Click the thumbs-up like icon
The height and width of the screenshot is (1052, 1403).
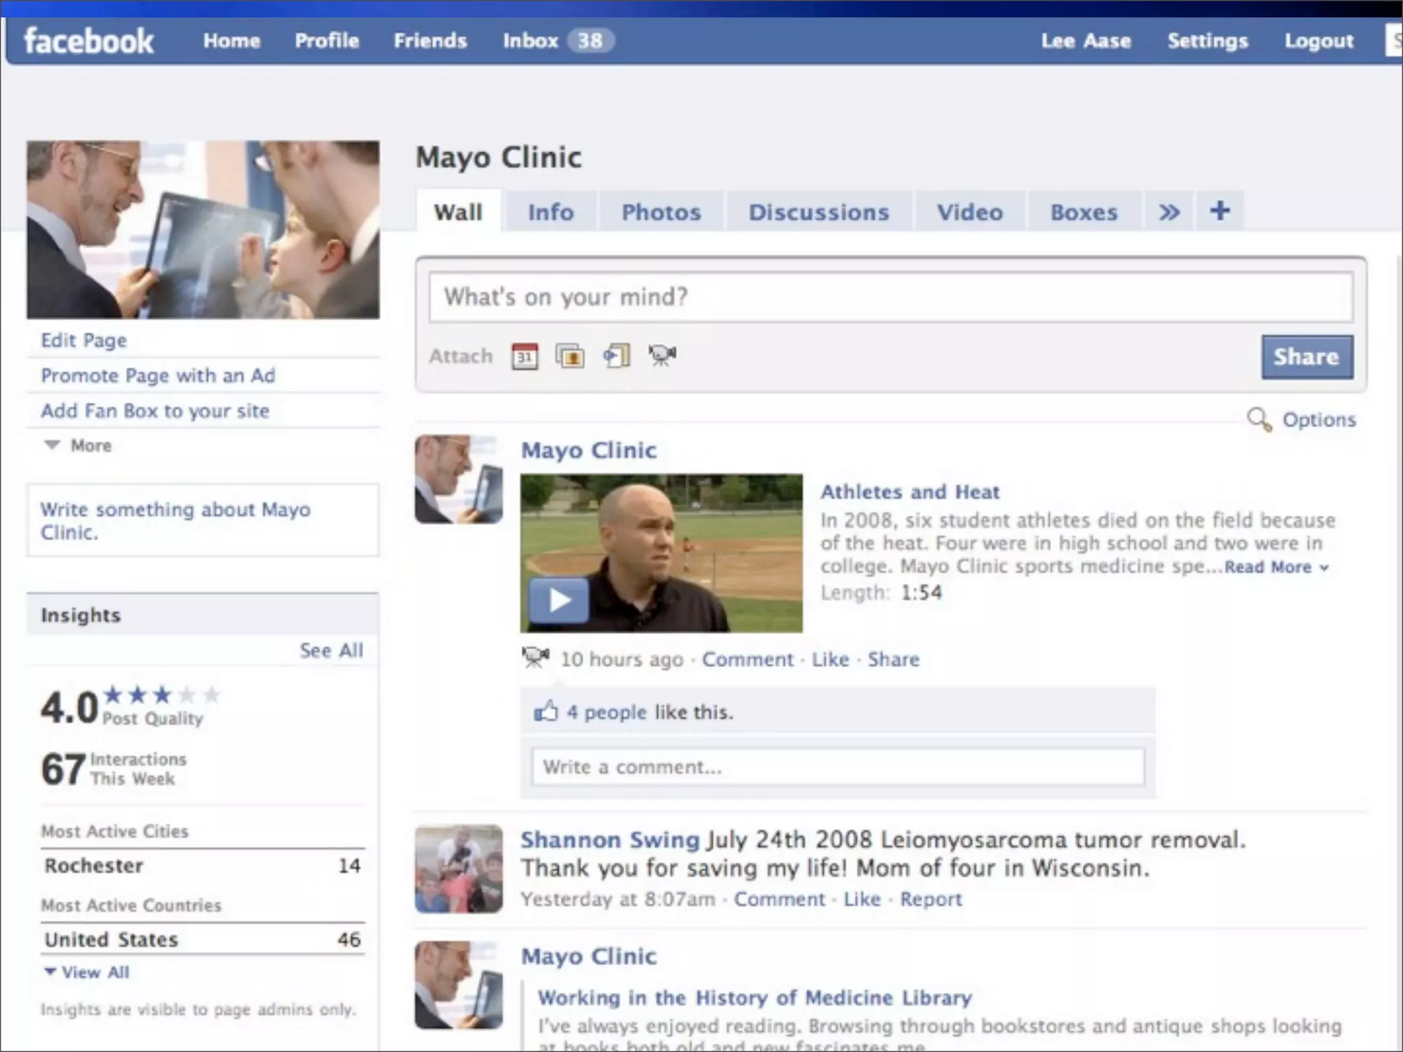coord(546,712)
